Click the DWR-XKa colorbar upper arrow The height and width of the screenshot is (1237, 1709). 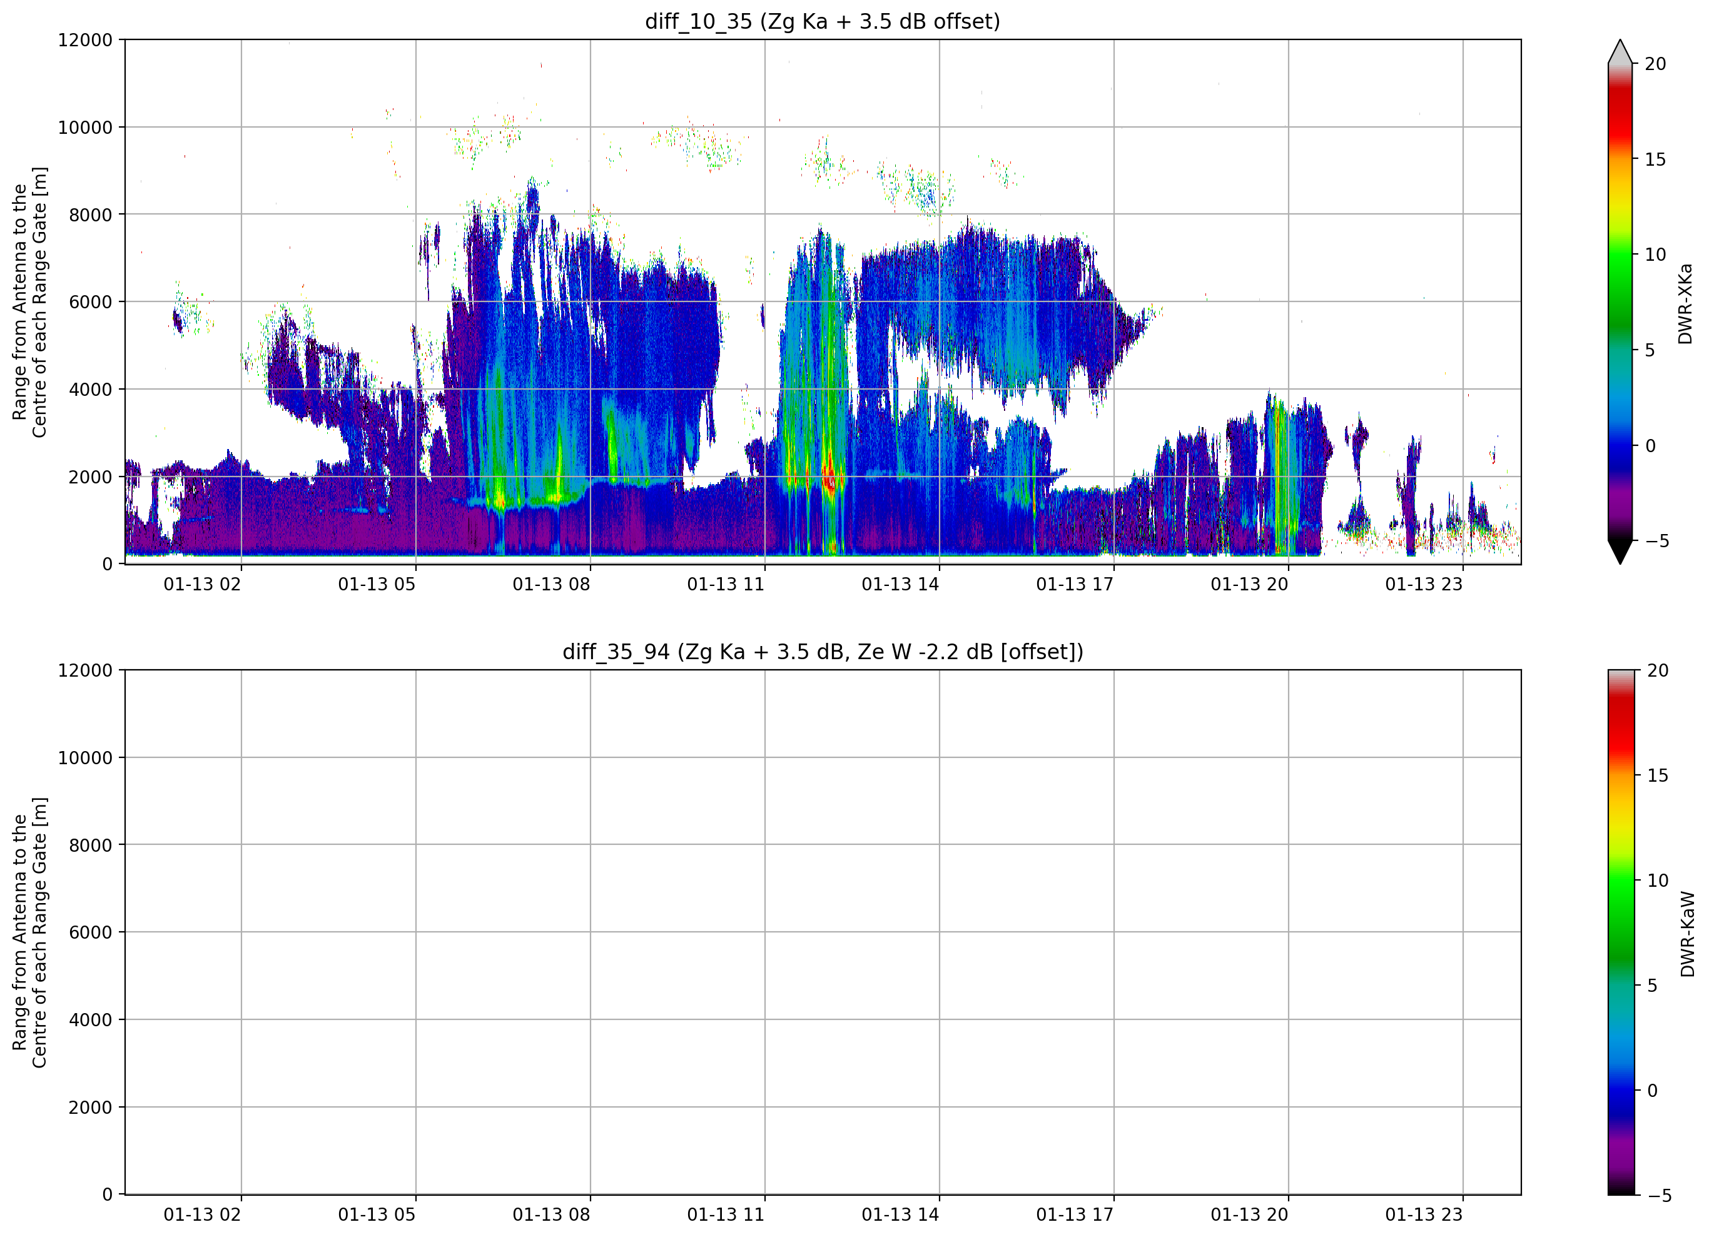[x=1620, y=51]
